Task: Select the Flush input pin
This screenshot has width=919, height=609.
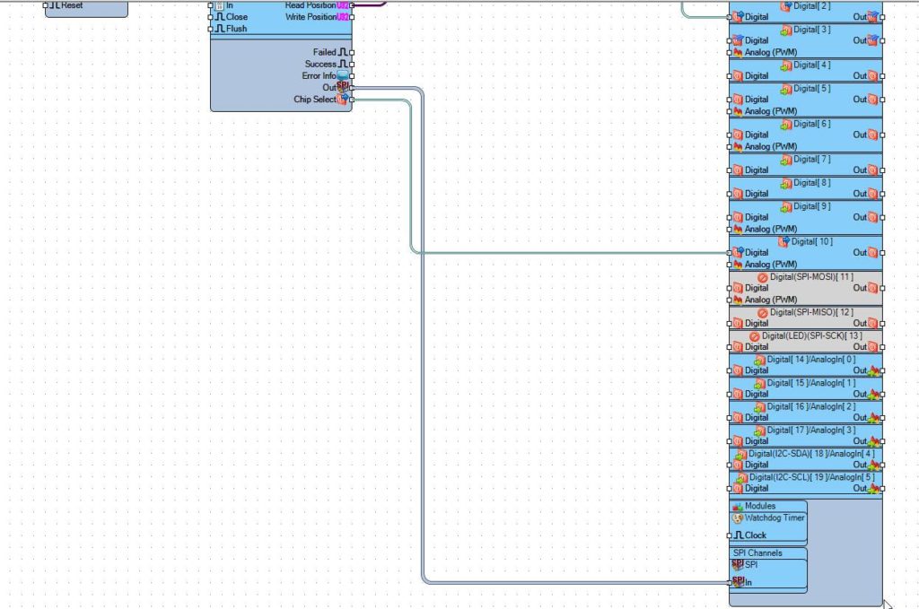Action: point(210,29)
